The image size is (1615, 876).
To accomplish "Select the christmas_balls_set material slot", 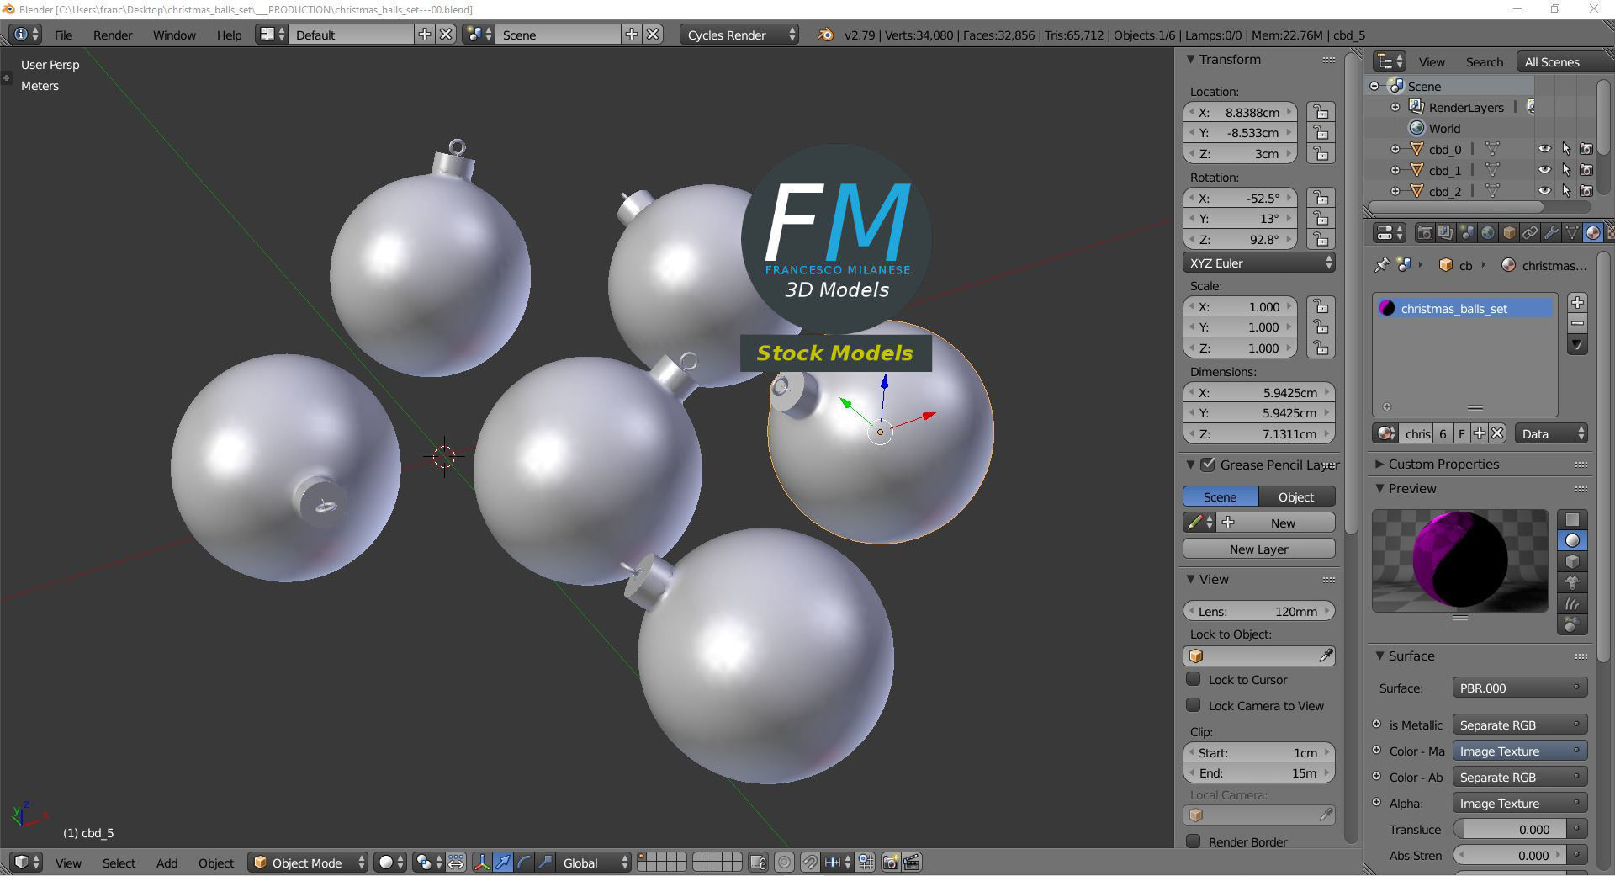I will point(1464,309).
